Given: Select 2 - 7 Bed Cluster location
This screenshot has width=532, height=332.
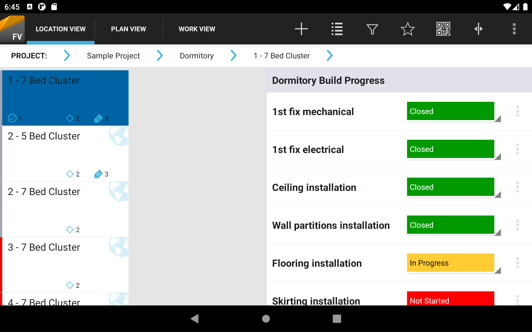Looking at the screenshot, I should click(x=65, y=209).
